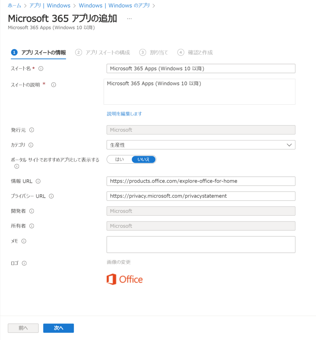Image resolution: width=316 pixels, height=340 pixels.
Task: Click info icon beside ロゴ label
Action: pos(24,263)
